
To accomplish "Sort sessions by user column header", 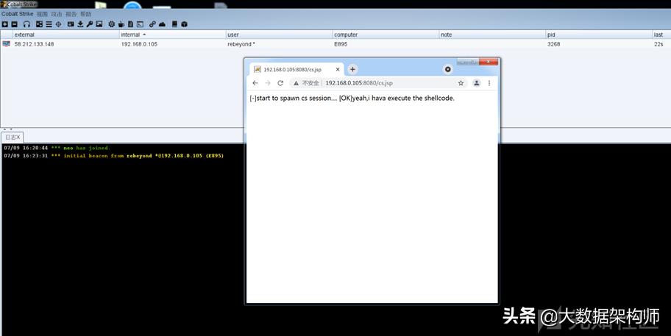I will pyautogui.click(x=279, y=35).
